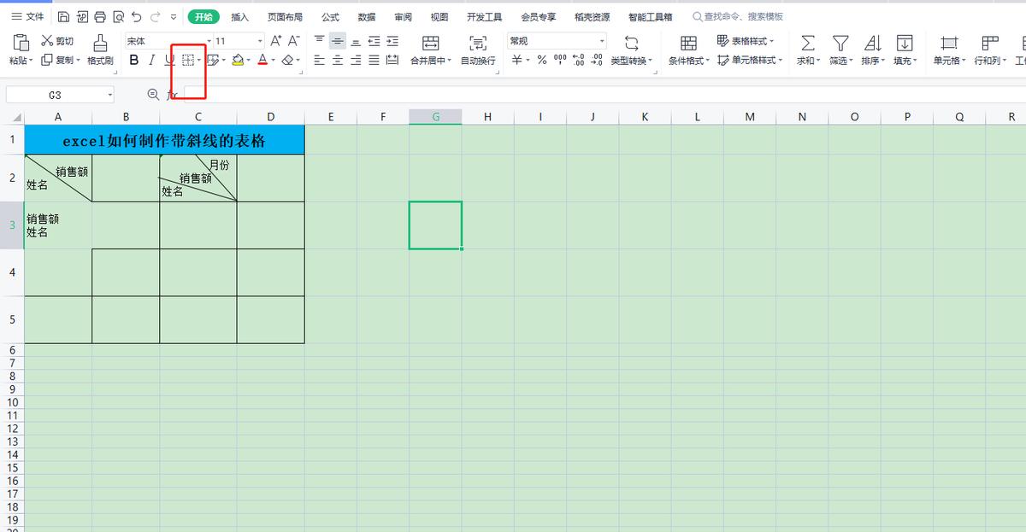Click the Cut (剪切) scissors icon
This screenshot has width=1026, height=532.
coord(47,41)
